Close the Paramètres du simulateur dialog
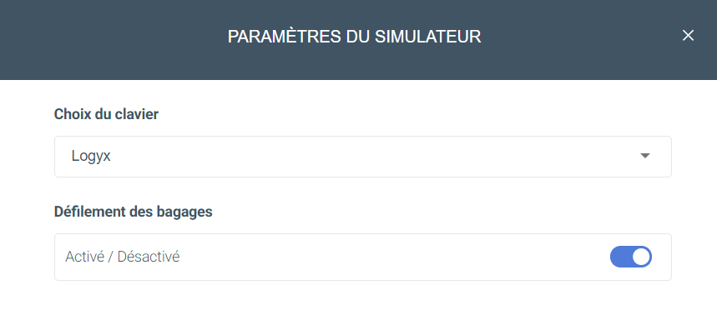717x330 pixels. 688,36
